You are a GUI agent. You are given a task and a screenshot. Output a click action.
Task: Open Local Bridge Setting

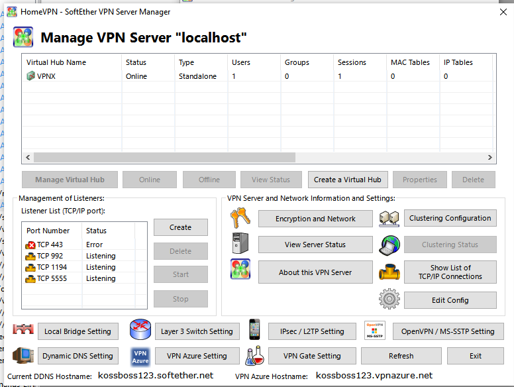(78, 331)
